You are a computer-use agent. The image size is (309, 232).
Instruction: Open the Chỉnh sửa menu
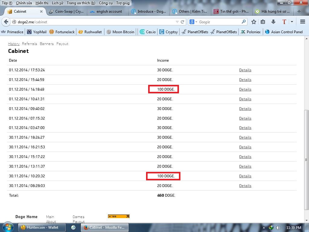pos(24,3)
